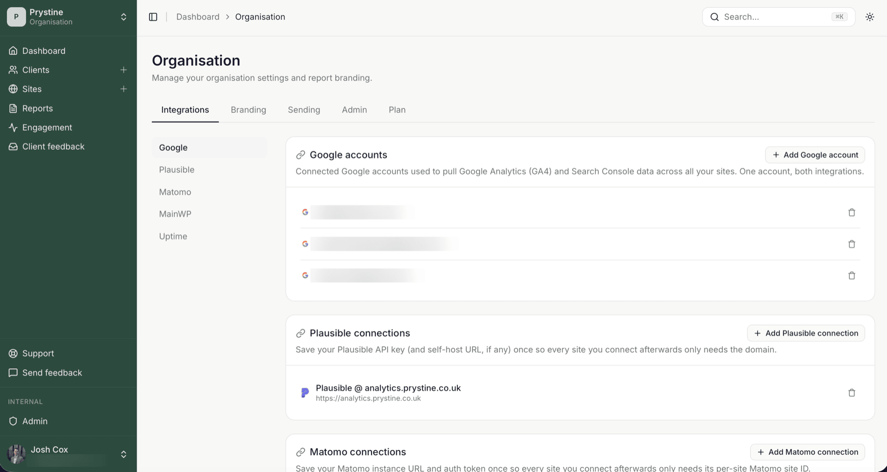Delete the third Google account
Viewport: 887px width, 472px height.
[852, 276]
